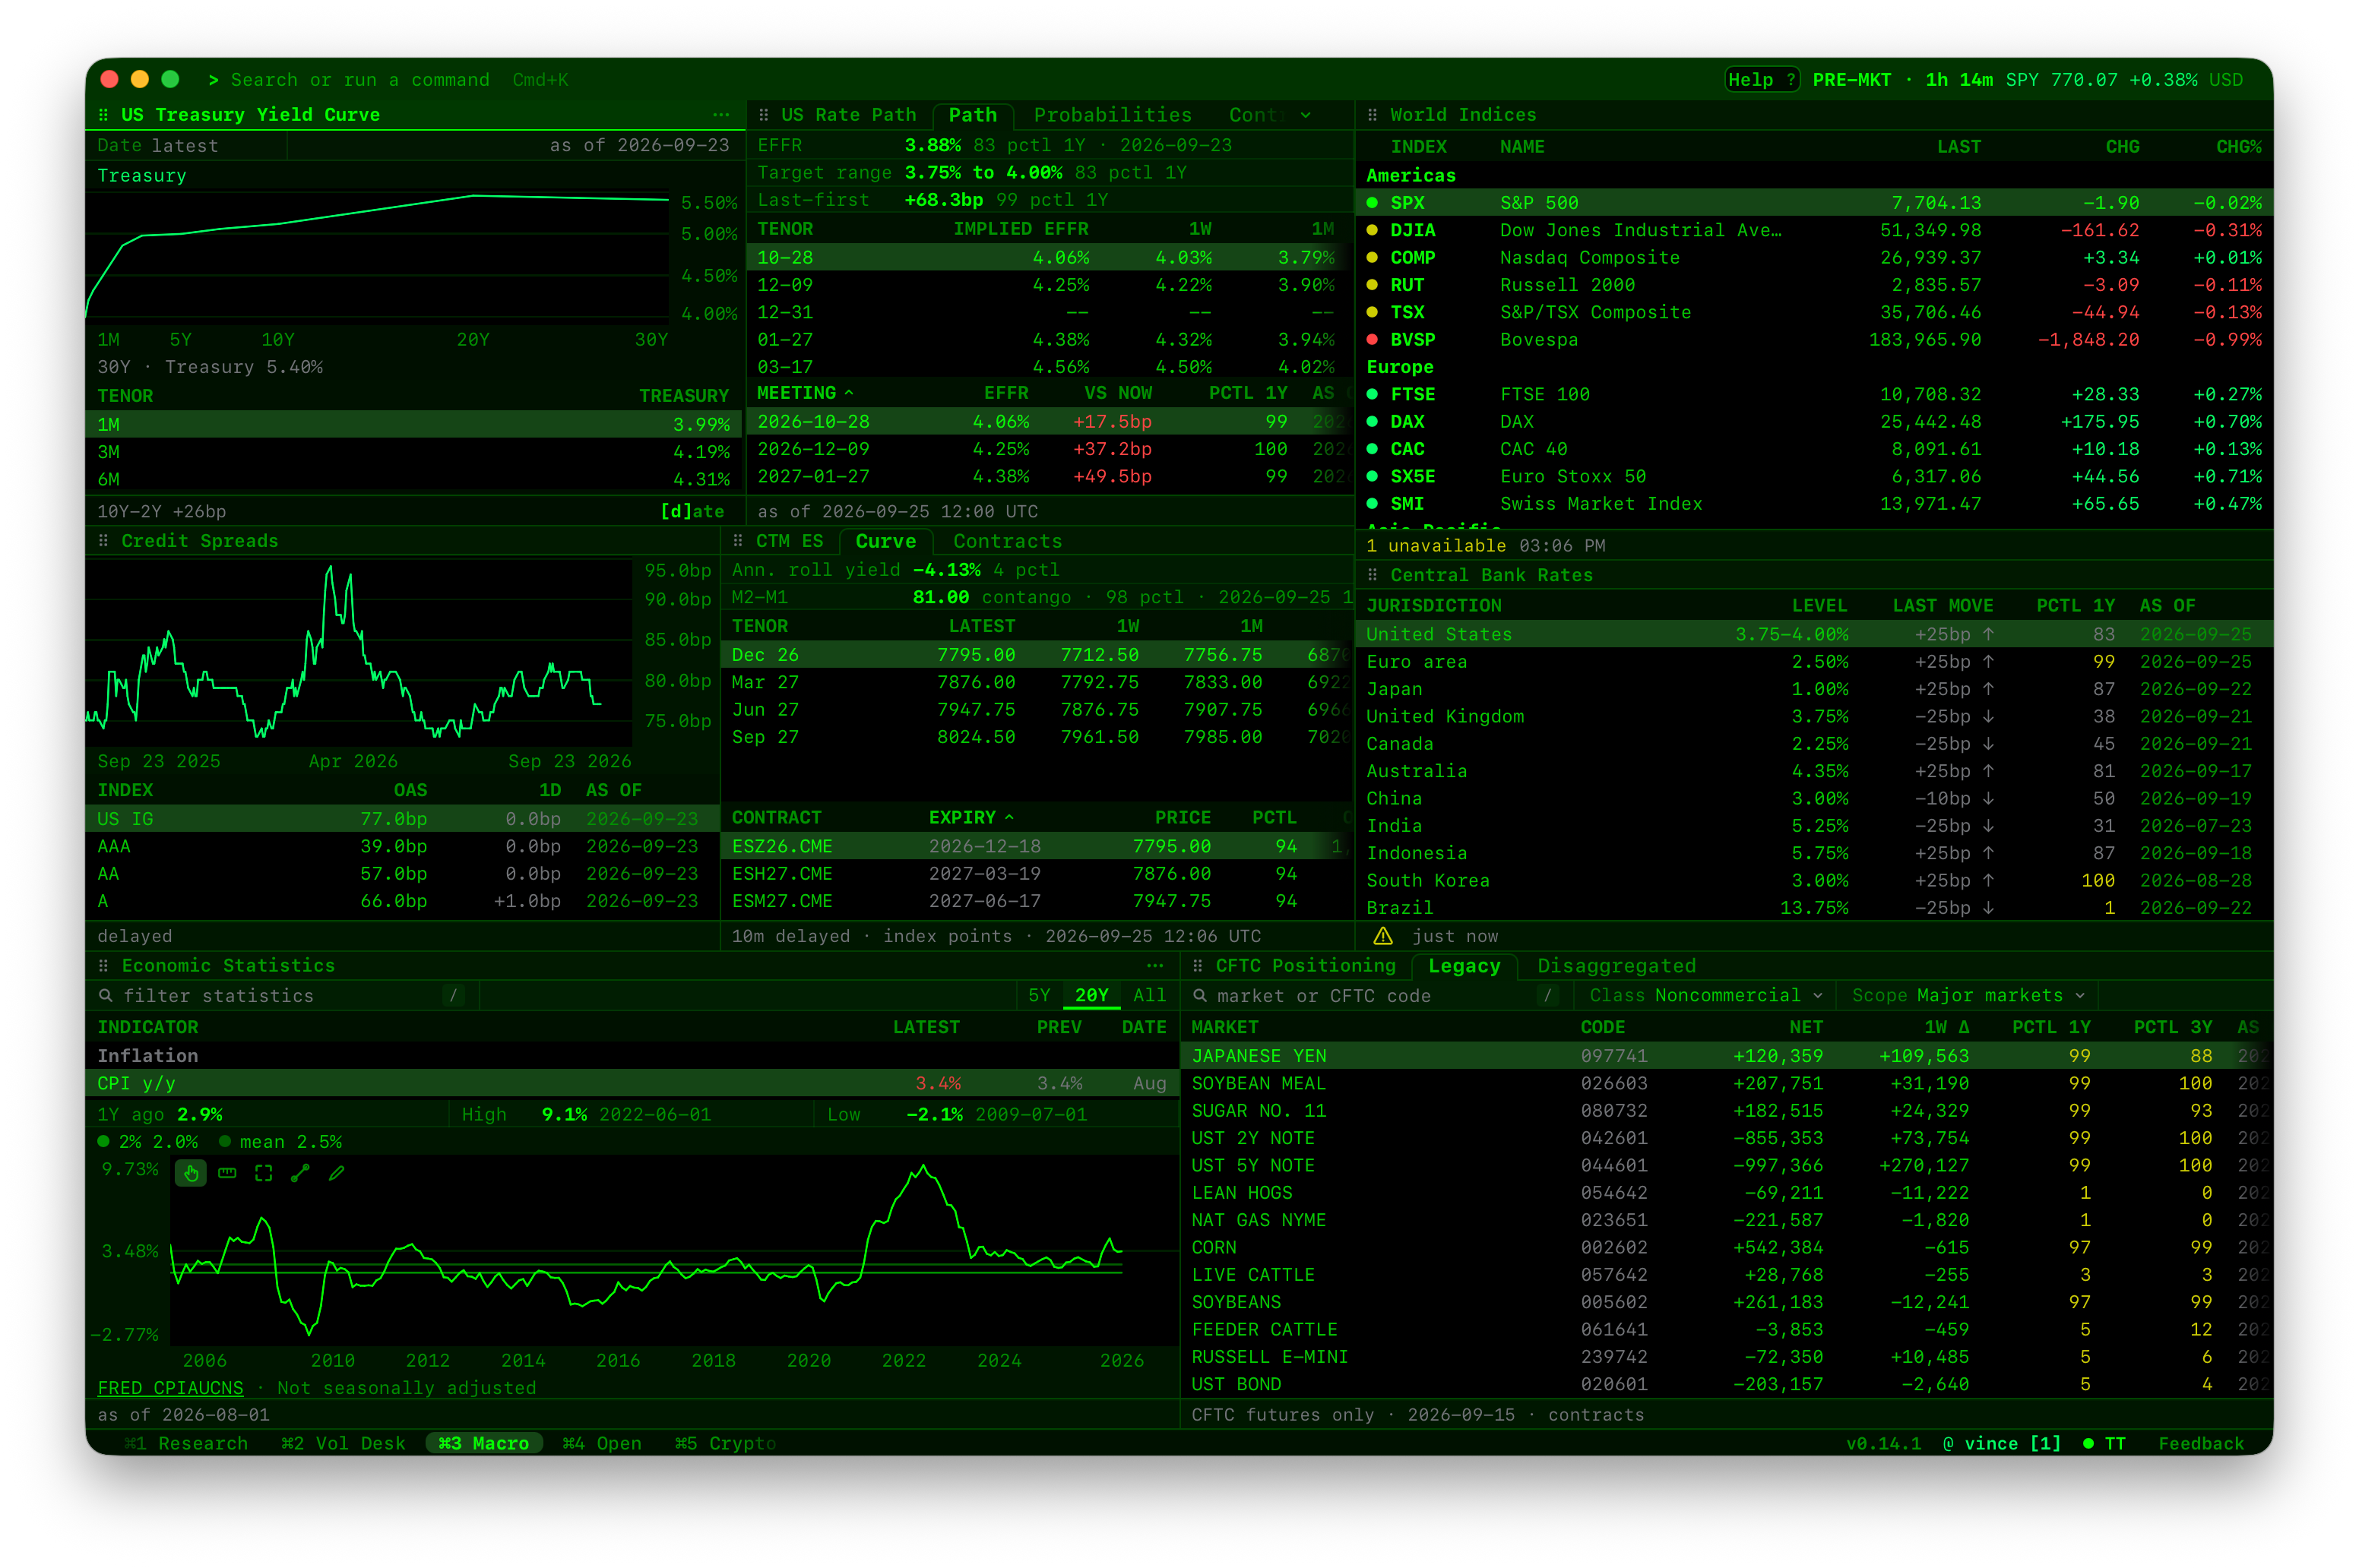Click the Help button in top bar
Viewport: 2359px width, 1568px height.
click(1762, 80)
